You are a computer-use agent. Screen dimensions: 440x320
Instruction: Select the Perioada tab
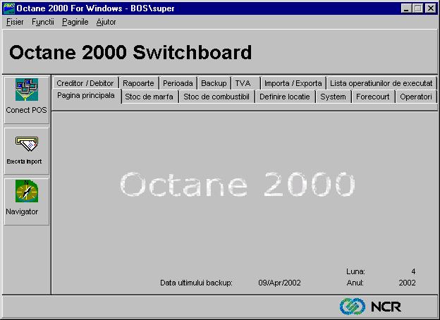[x=178, y=83]
